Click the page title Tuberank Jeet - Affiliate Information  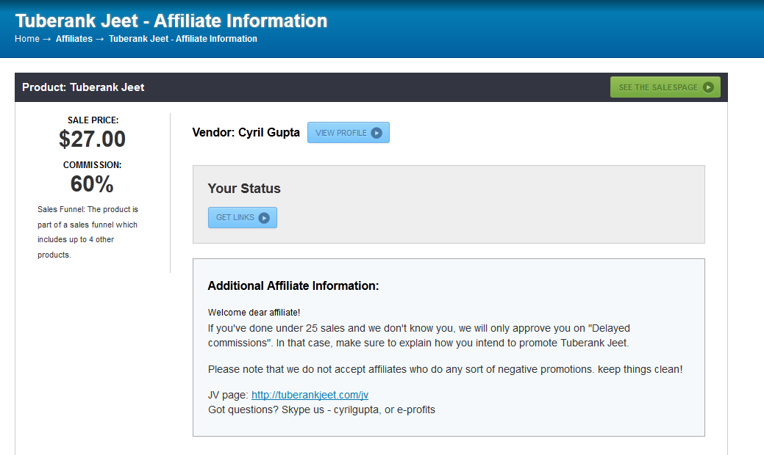tap(171, 21)
